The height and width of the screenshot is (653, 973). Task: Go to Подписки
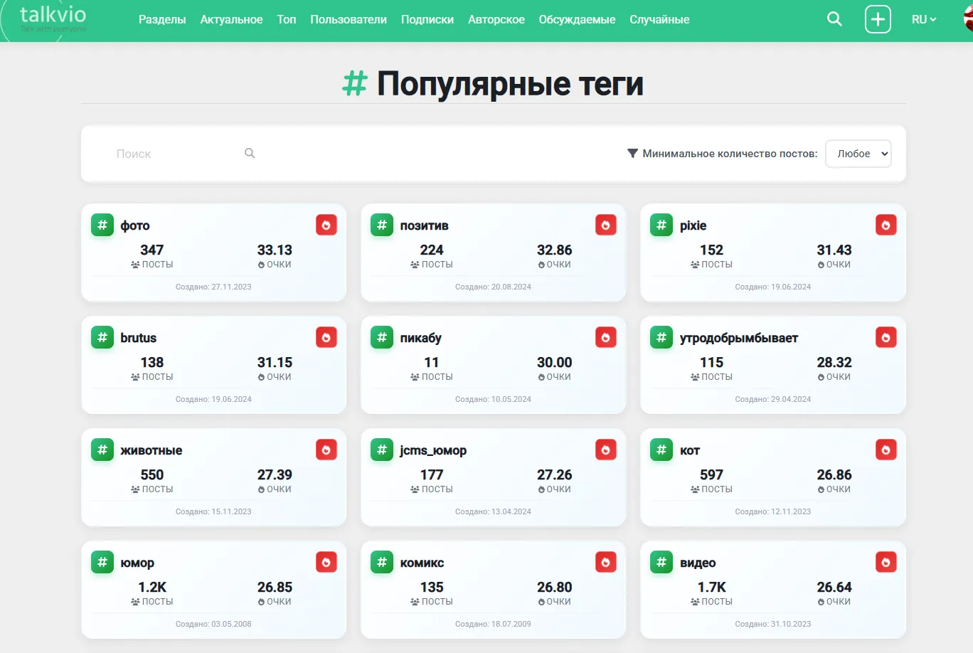click(427, 19)
